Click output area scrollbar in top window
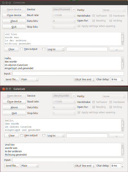This screenshot has width=128, height=172. coord(123,39)
